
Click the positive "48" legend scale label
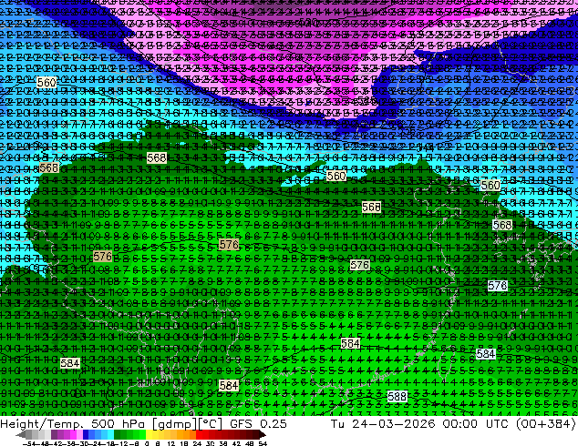[x=250, y=443]
